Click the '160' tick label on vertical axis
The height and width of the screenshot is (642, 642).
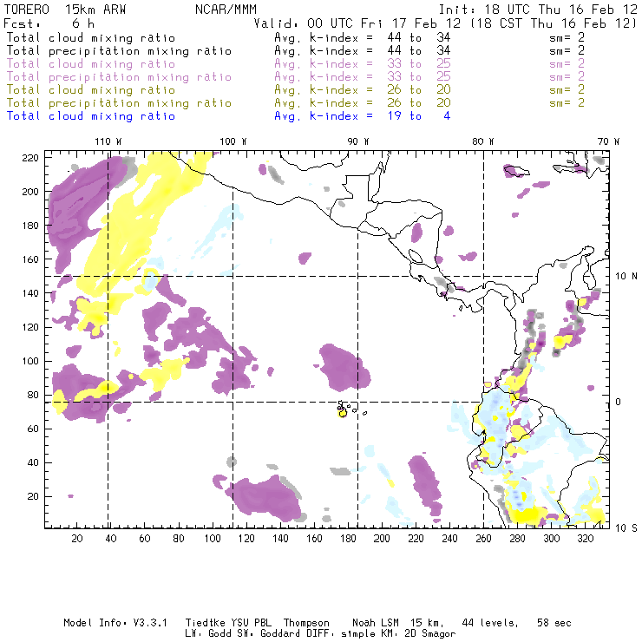[x=30, y=259]
